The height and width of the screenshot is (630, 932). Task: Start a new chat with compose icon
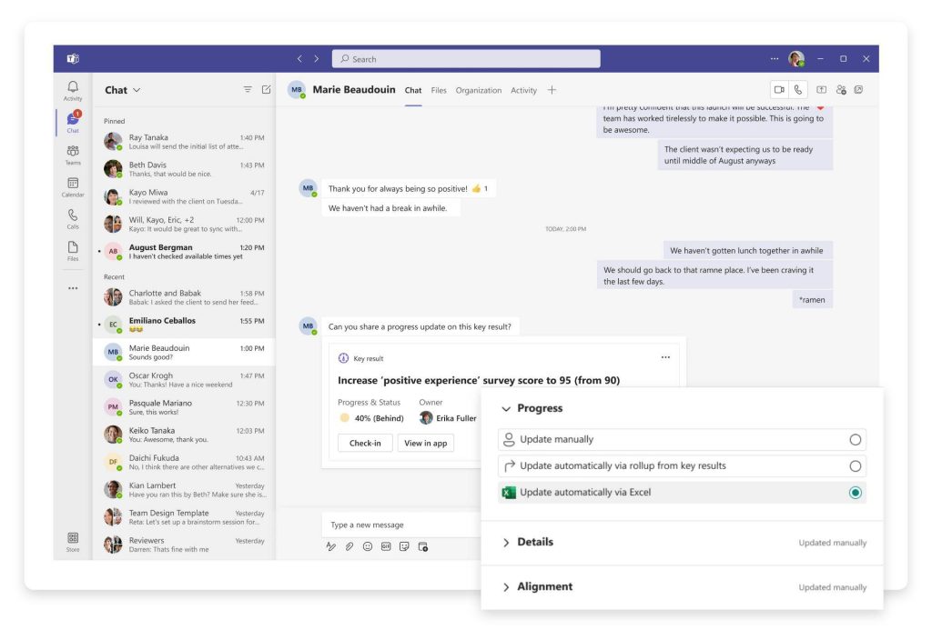click(267, 90)
